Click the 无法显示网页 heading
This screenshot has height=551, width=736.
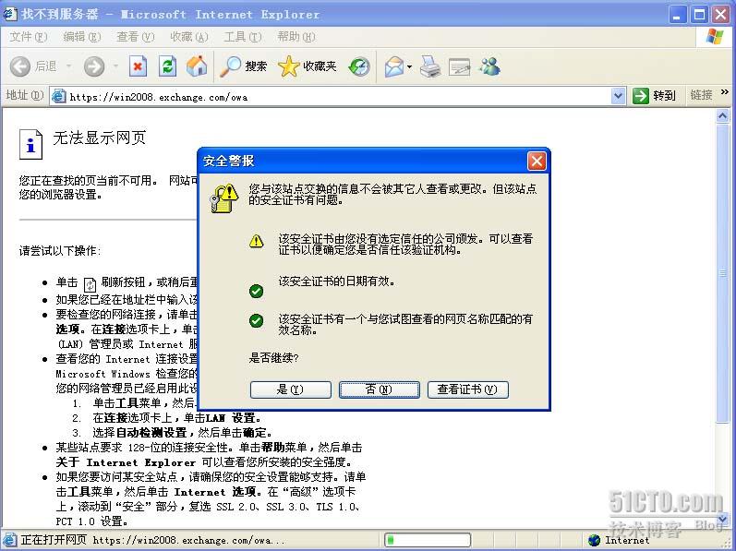(x=99, y=138)
